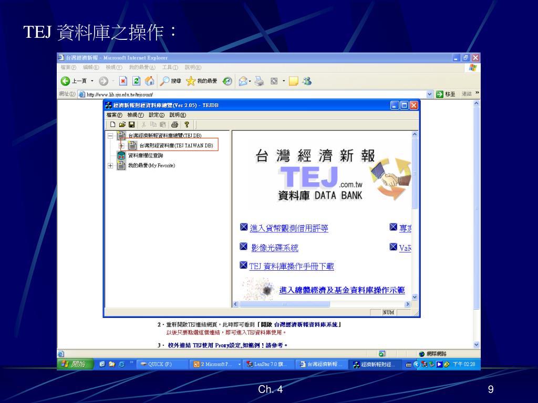
Task: Open TEJDB 設定(S) menu
Action: click(x=157, y=115)
